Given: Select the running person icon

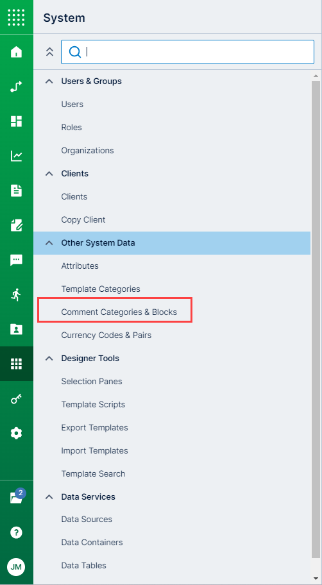Looking at the screenshot, I should [x=17, y=294].
